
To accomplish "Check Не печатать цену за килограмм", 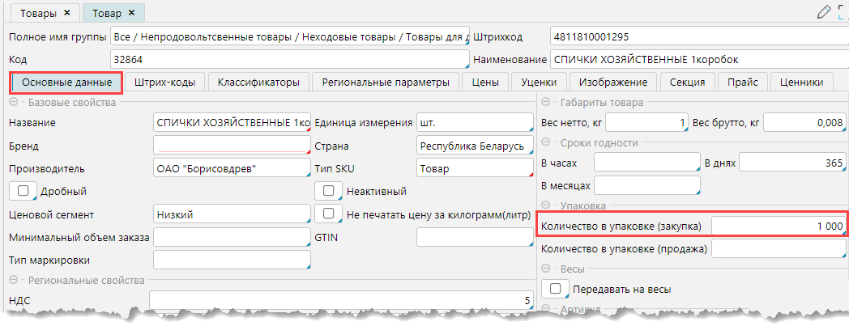I will [328, 214].
